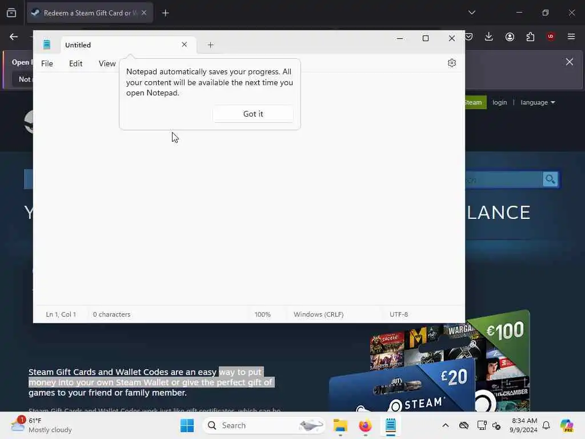Click the Steam gift cards image
585x439 pixels.
(429, 361)
